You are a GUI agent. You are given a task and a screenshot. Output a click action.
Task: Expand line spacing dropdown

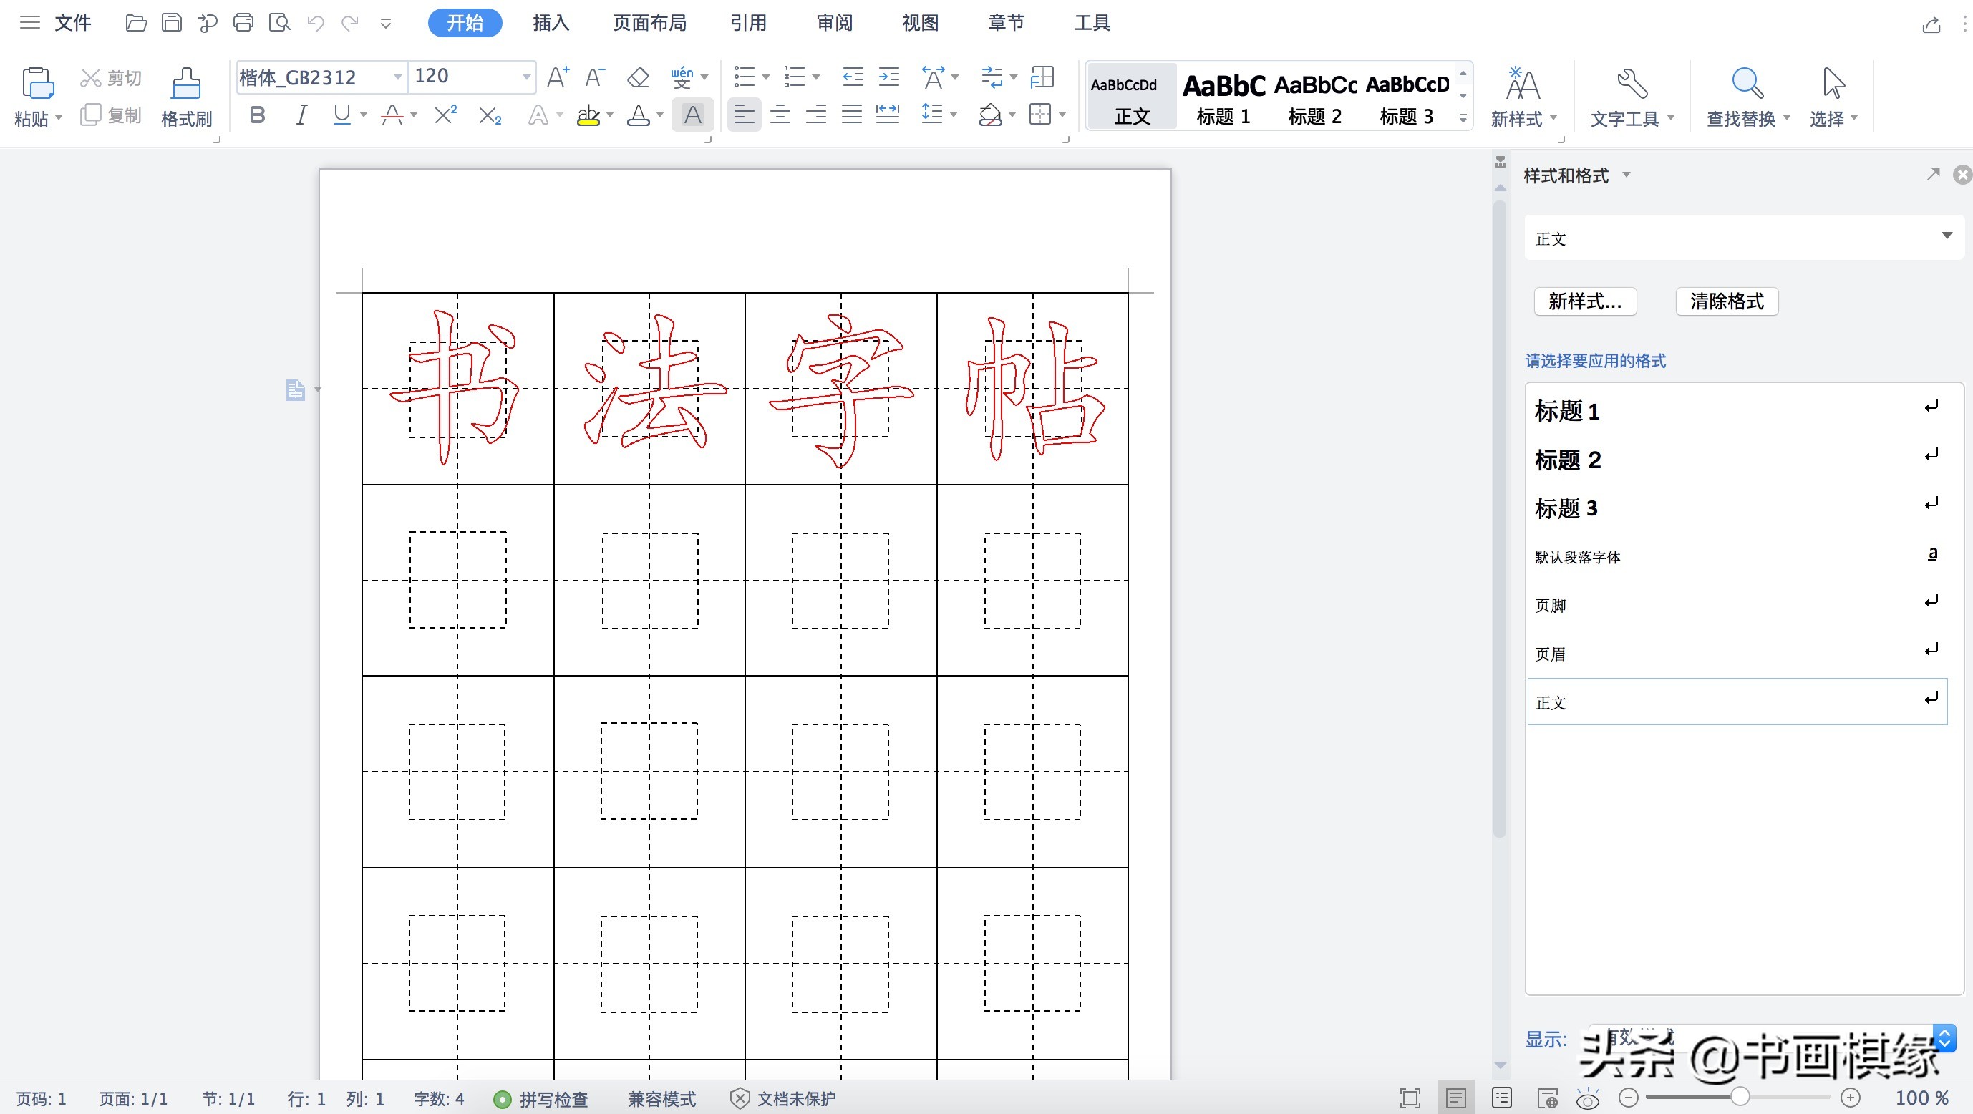[954, 115]
